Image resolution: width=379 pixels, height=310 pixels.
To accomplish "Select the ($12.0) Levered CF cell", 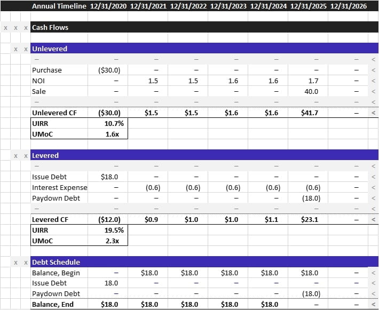I will pyautogui.click(x=109, y=219).
